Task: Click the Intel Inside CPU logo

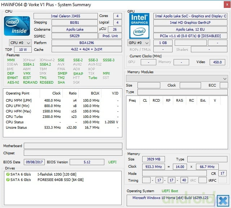Action: pos(17,26)
